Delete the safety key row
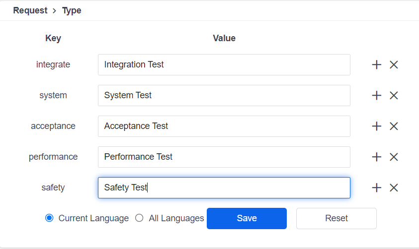Image resolution: width=419 pixels, height=249 pixels. (x=394, y=187)
